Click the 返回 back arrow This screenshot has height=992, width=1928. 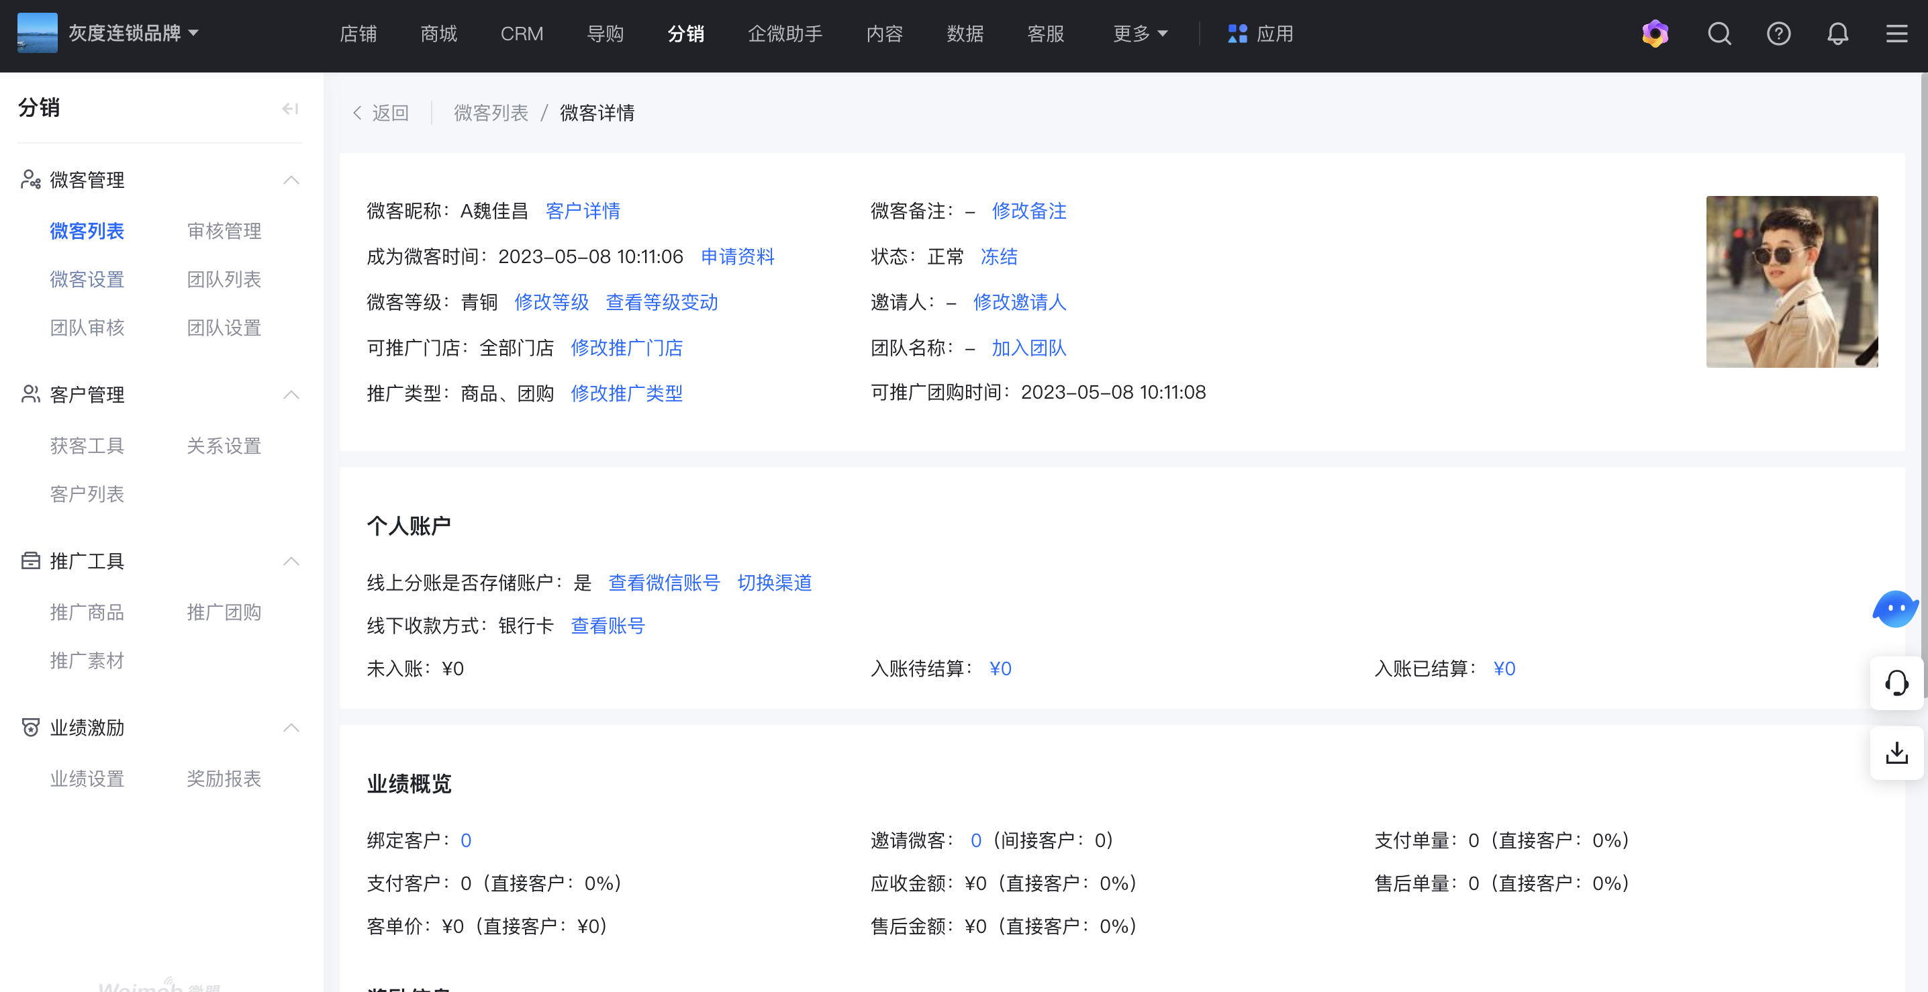click(x=380, y=113)
